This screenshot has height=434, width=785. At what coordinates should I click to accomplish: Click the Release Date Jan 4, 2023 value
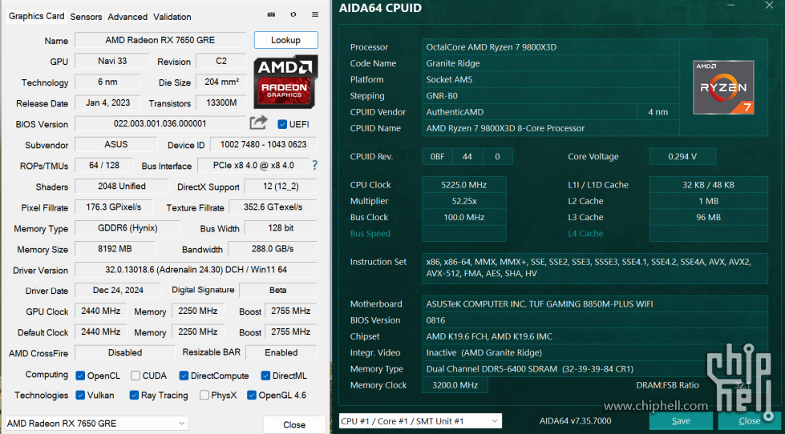click(107, 102)
